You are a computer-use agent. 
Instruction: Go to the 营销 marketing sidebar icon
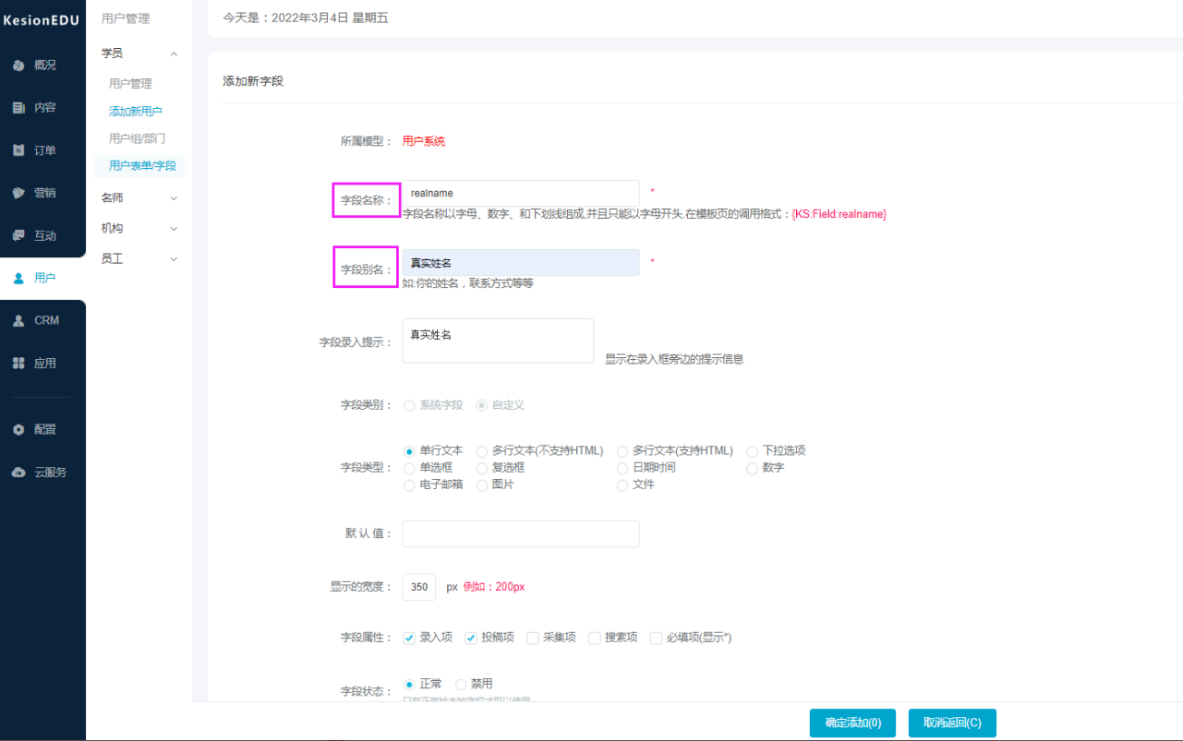[x=18, y=193]
